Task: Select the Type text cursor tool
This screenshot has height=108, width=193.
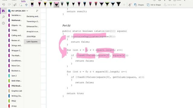Action: [x=15, y=5]
